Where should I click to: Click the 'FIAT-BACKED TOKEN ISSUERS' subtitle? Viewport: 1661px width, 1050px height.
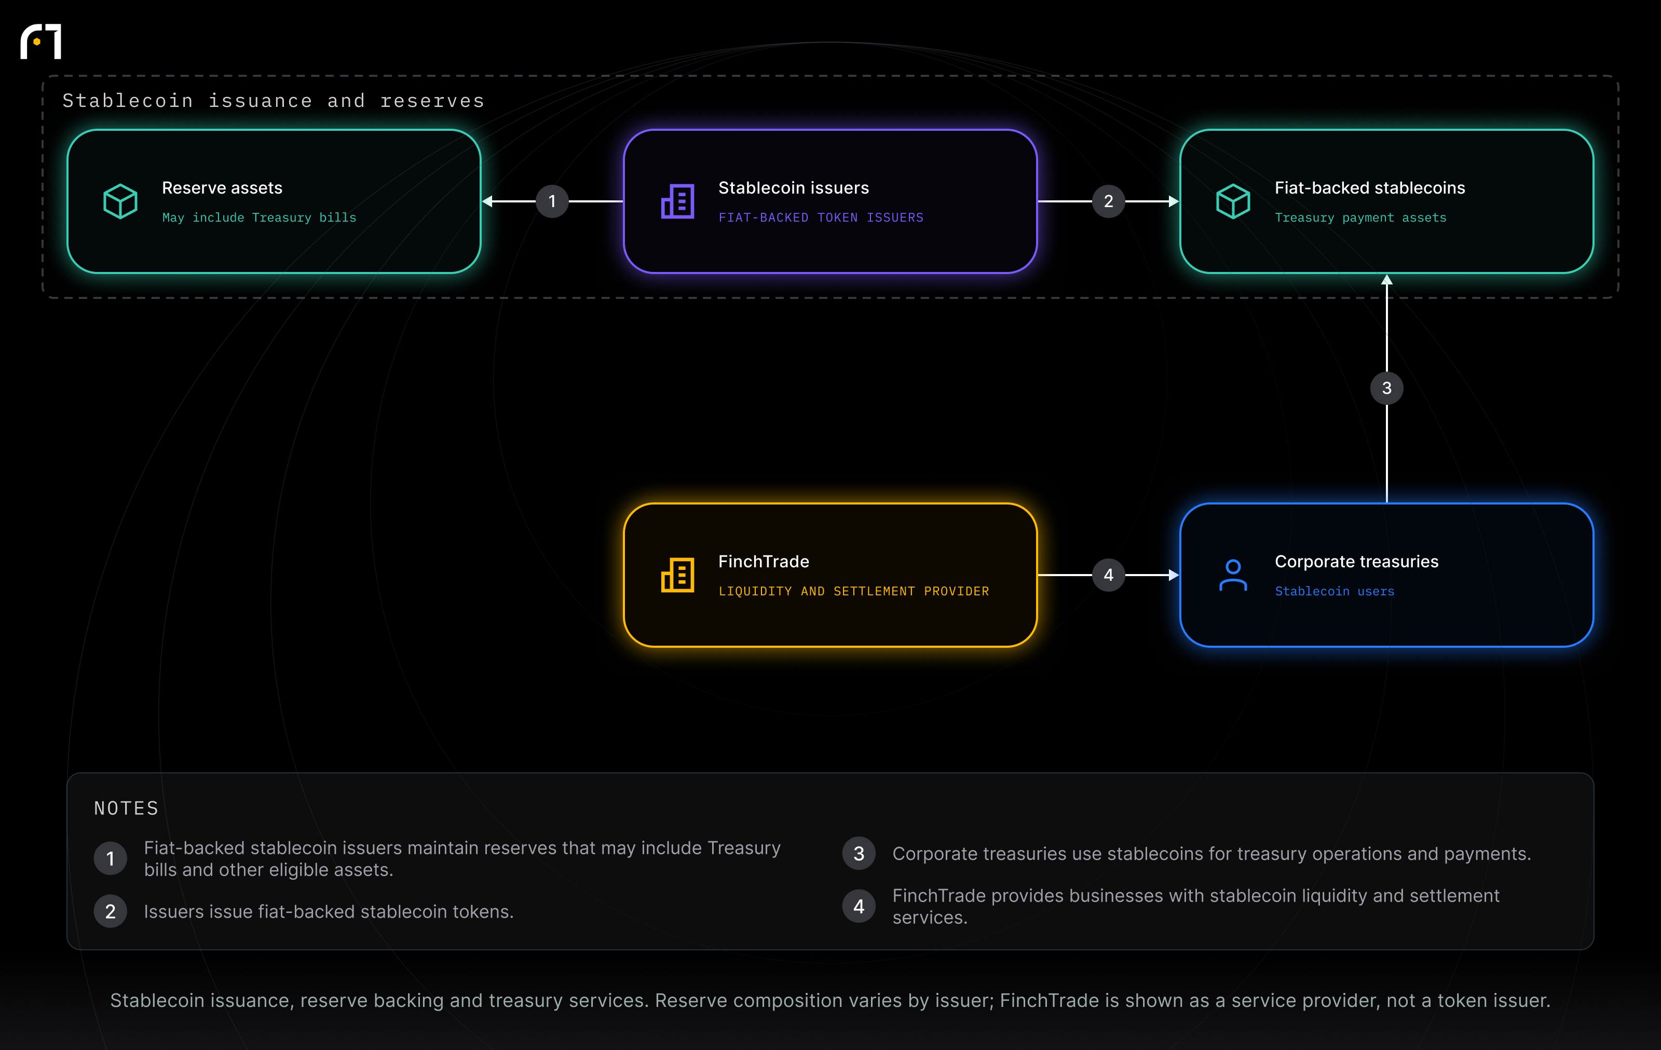[x=821, y=218]
